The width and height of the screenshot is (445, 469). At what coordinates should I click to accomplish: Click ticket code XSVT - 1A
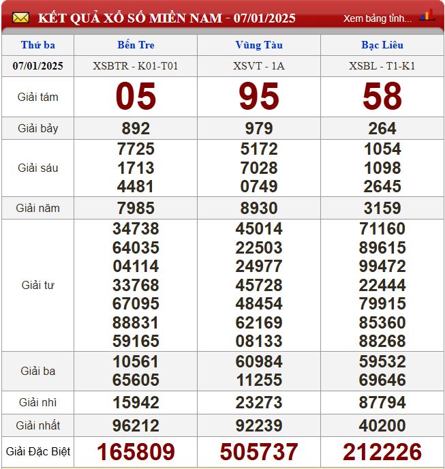259,66
